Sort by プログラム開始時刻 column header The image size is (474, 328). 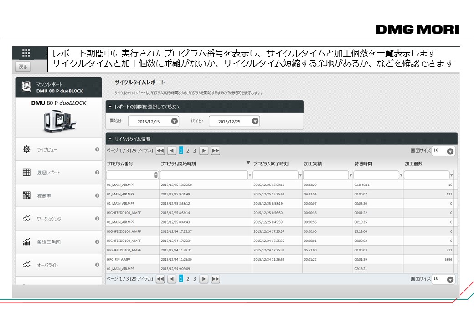[x=178, y=164]
